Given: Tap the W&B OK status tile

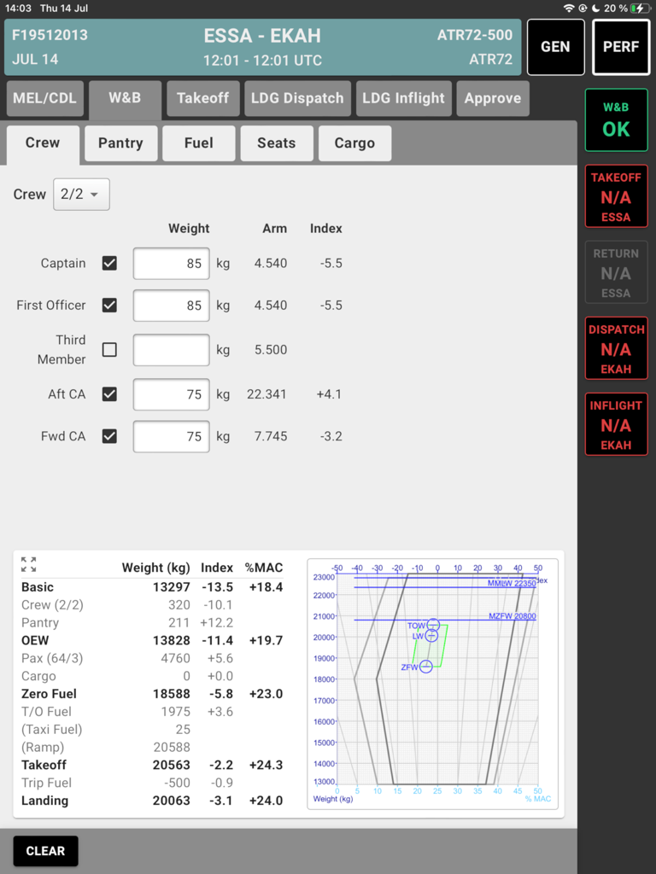Looking at the screenshot, I should pos(616,119).
